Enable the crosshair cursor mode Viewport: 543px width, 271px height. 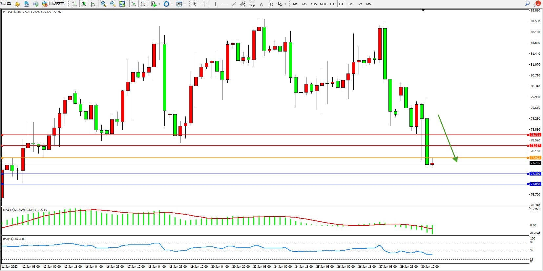pos(204,4)
